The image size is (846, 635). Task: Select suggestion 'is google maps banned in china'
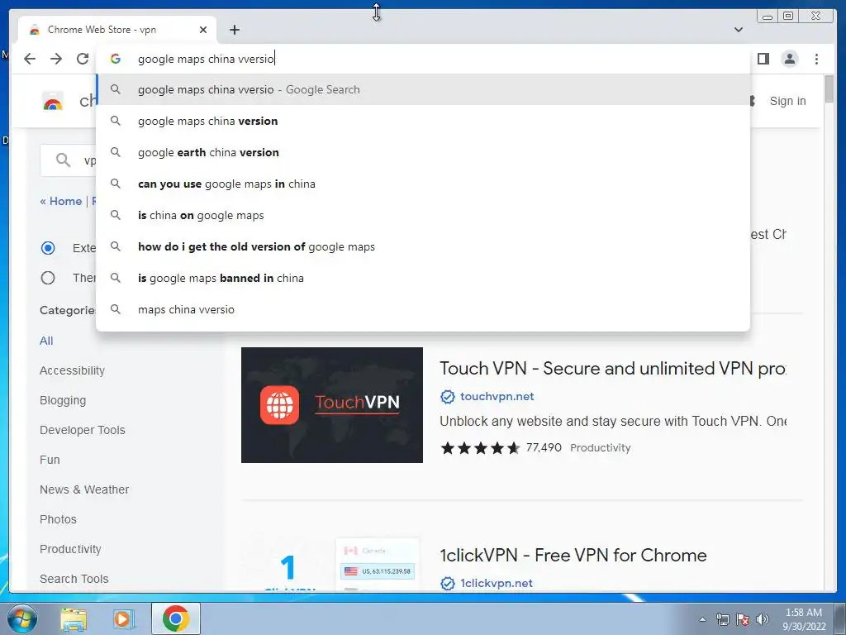[x=423, y=278]
